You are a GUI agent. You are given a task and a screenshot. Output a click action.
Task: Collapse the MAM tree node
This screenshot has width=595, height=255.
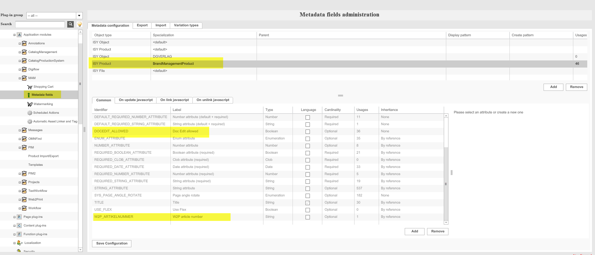[x=20, y=78]
